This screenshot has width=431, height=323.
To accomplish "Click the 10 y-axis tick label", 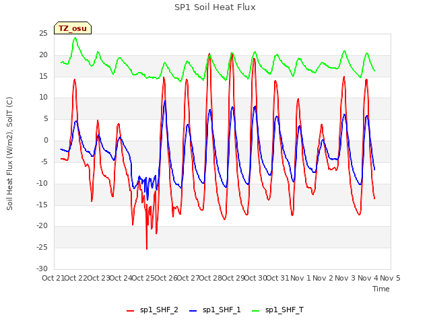I will coord(43,97).
